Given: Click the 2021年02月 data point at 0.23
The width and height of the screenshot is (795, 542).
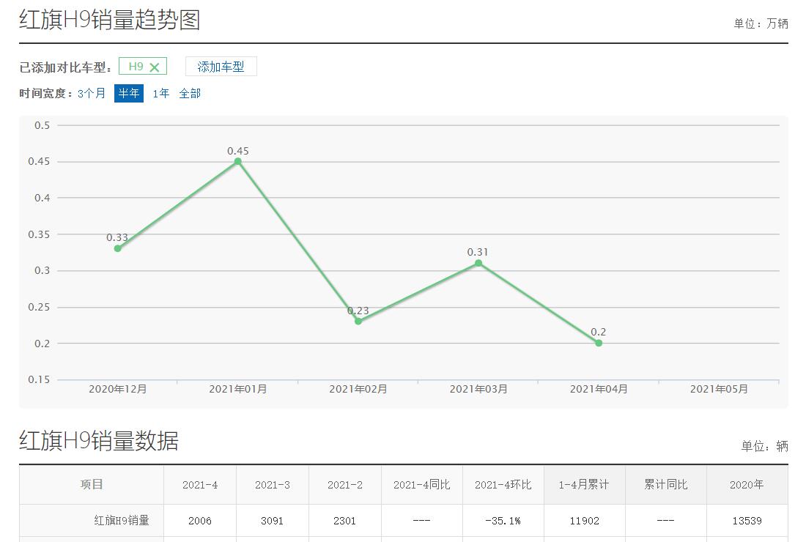Looking at the screenshot, I should [358, 322].
